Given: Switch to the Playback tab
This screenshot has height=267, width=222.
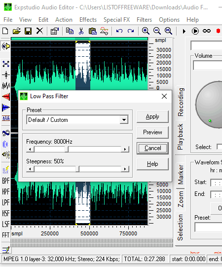Looking at the screenshot, I should coord(180,137).
